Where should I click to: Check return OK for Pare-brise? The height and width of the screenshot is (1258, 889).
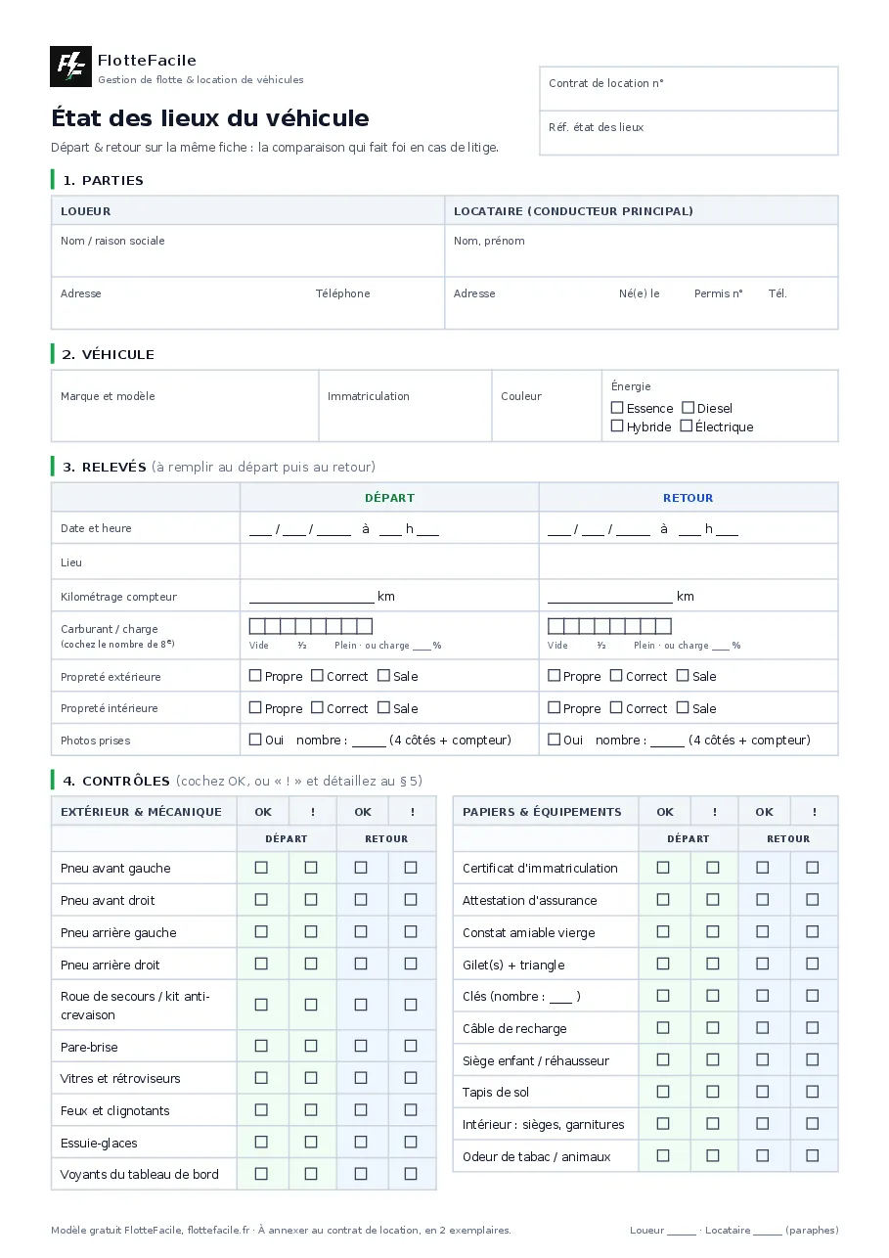tap(361, 1047)
